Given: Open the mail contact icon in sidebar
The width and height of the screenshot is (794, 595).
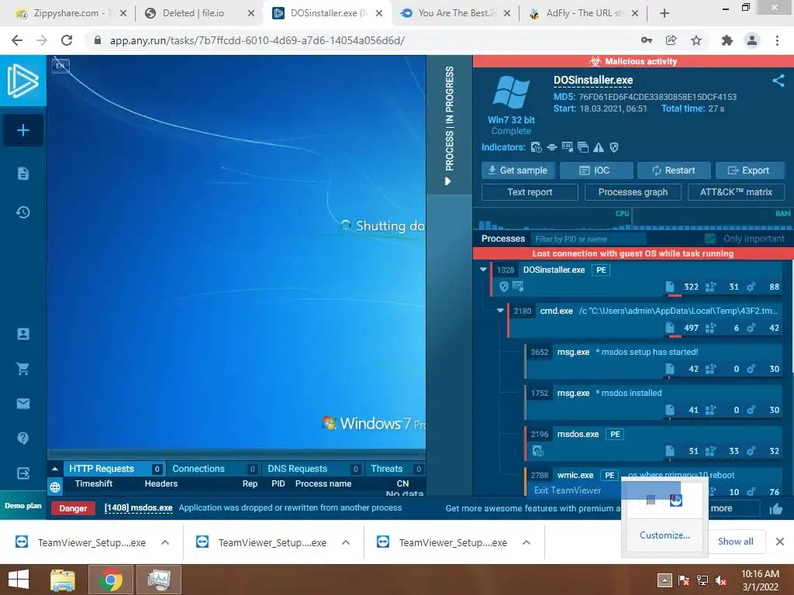Looking at the screenshot, I should (x=22, y=403).
